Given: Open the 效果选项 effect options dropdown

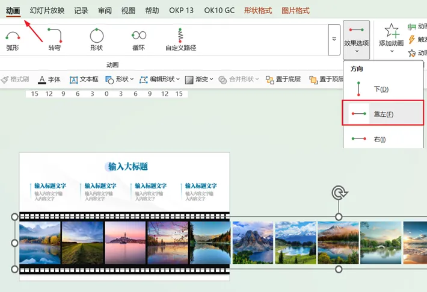Looking at the screenshot, I should coord(356,40).
